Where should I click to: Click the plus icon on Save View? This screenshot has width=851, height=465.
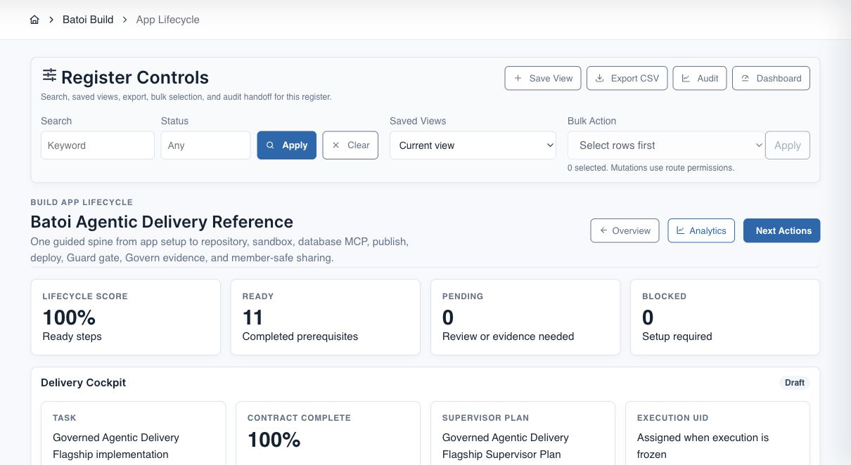point(518,78)
